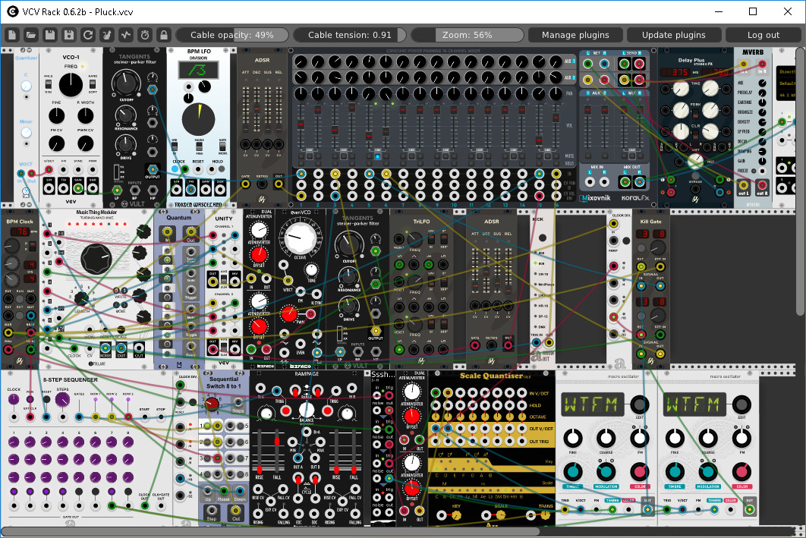The width and height of the screenshot is (806, 538).
Task: Click the BPM Clock BPM display
Action: pos(20,231)
